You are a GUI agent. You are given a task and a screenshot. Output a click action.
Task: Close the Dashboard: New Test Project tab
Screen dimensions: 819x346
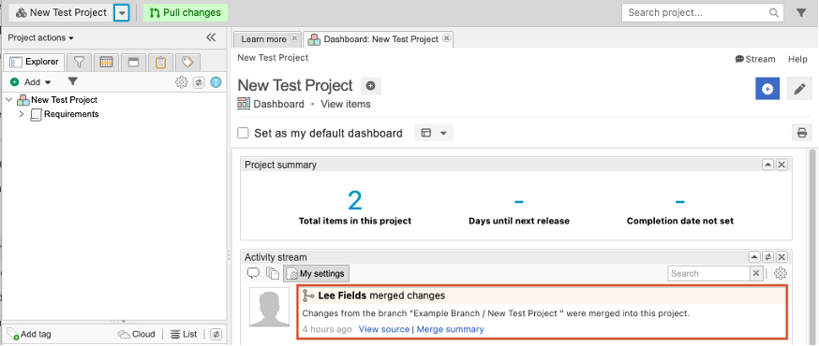pyautogui.click(x=446, y=38)
